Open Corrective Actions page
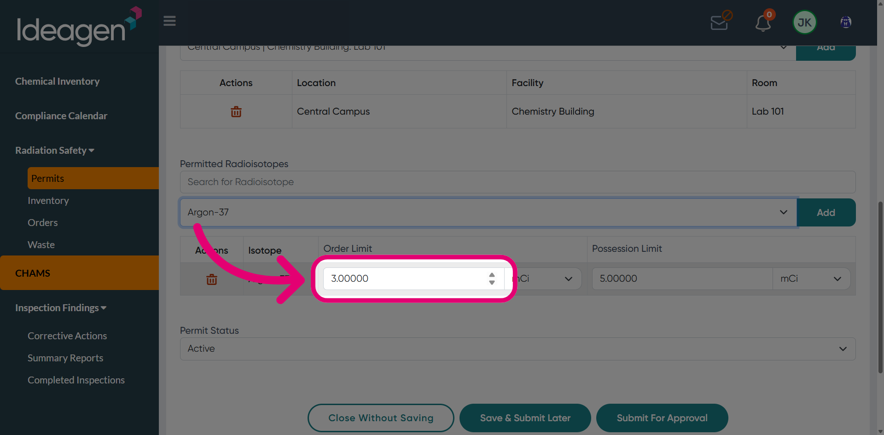The height and width of the screenshot is (435, 884). [x=67, y=336]
